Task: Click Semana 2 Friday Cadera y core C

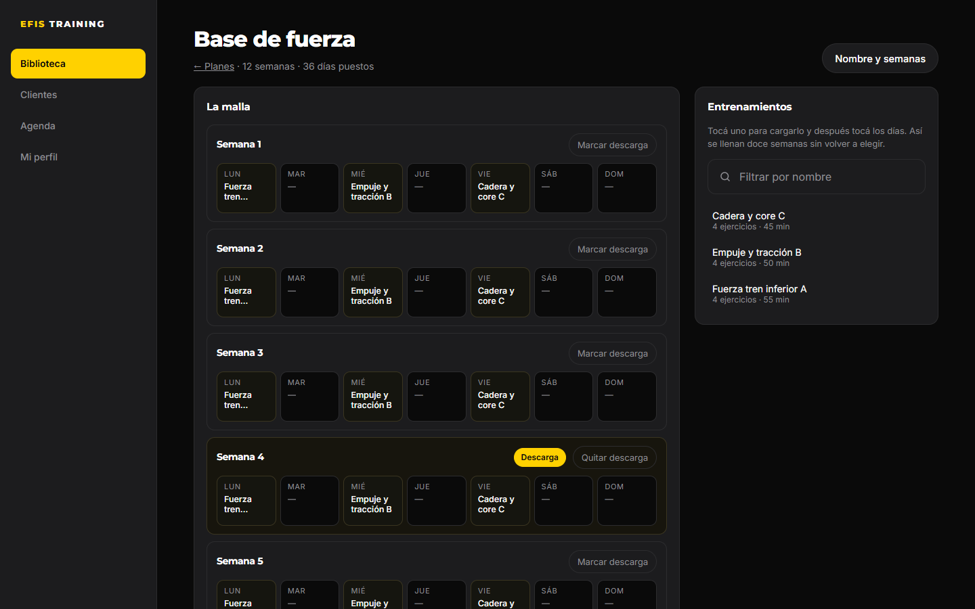Action: point(500,292)
